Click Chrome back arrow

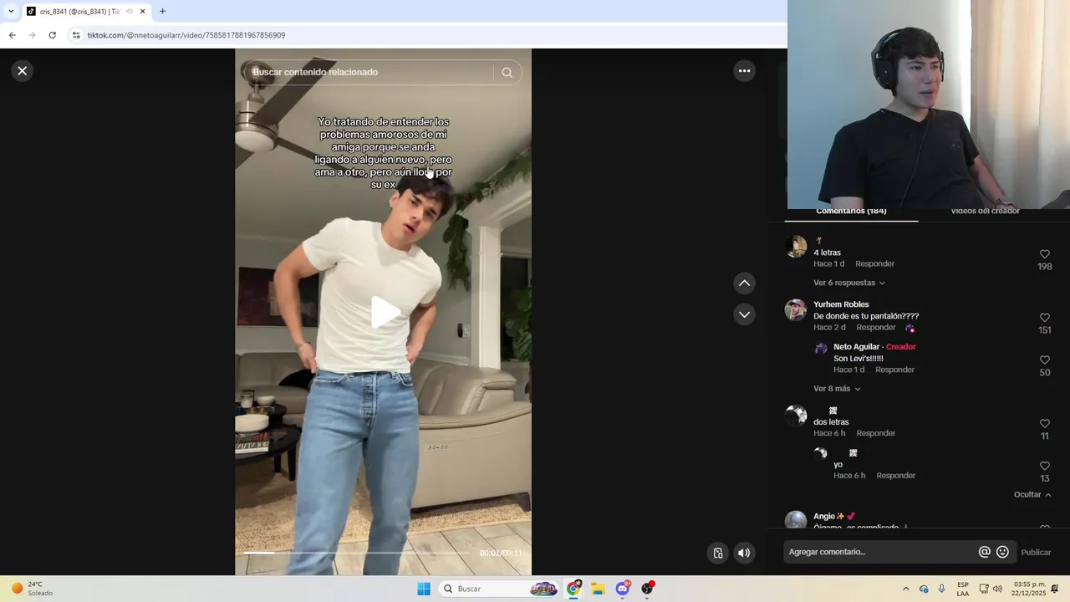pos(12,35)
